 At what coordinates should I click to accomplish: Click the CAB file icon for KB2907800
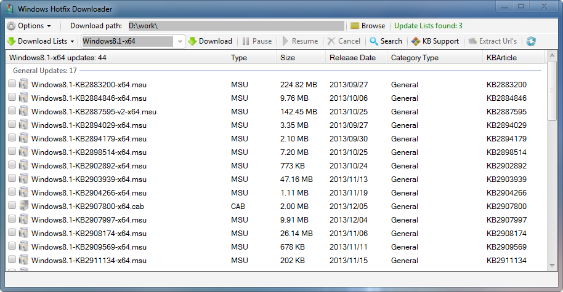(23, 206)
